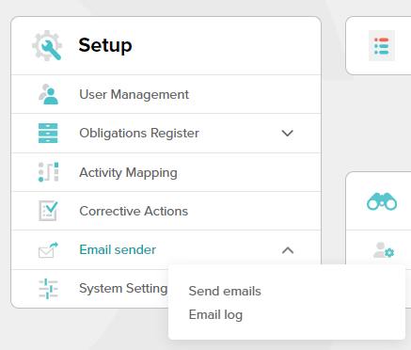Click the Obligations Register drawer icon
411x350 pixels.
coord(48,133)
